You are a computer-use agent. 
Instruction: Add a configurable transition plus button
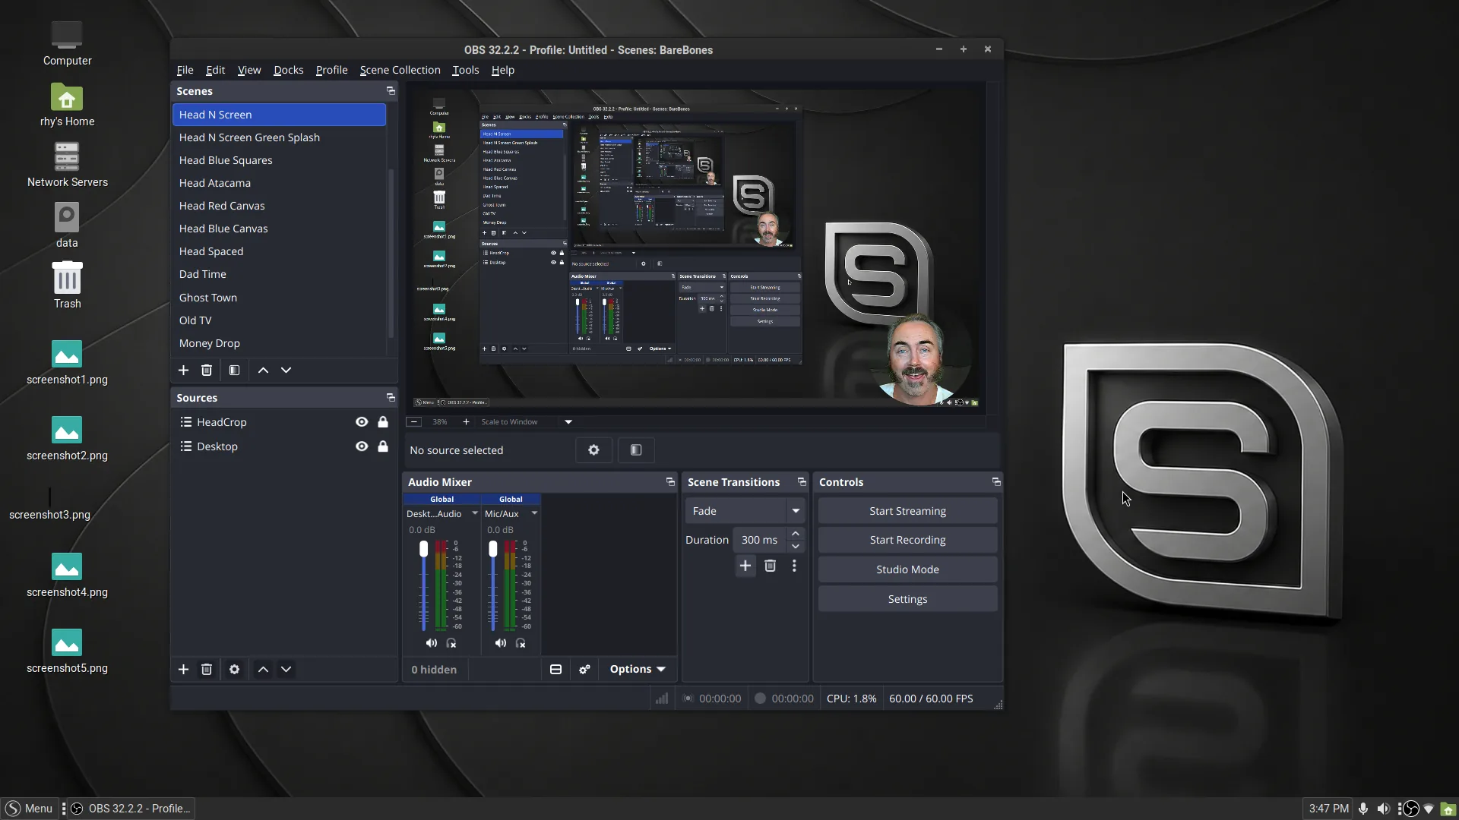pos(745,566)
